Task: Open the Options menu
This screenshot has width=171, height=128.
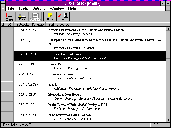Action: tap(39, 9)
